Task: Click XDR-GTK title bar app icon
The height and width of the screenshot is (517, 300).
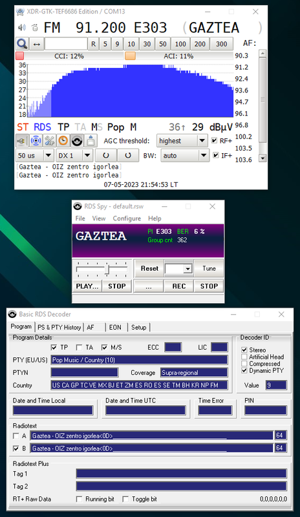Action: pyautogui.click(x=21, y=12)
